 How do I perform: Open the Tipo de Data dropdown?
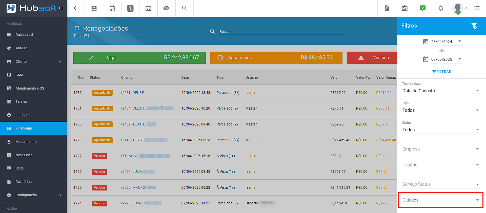coord(441,91)
